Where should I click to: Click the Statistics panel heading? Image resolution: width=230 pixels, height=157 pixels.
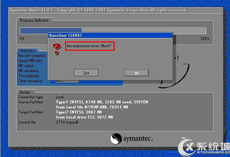tap(27, 51)
